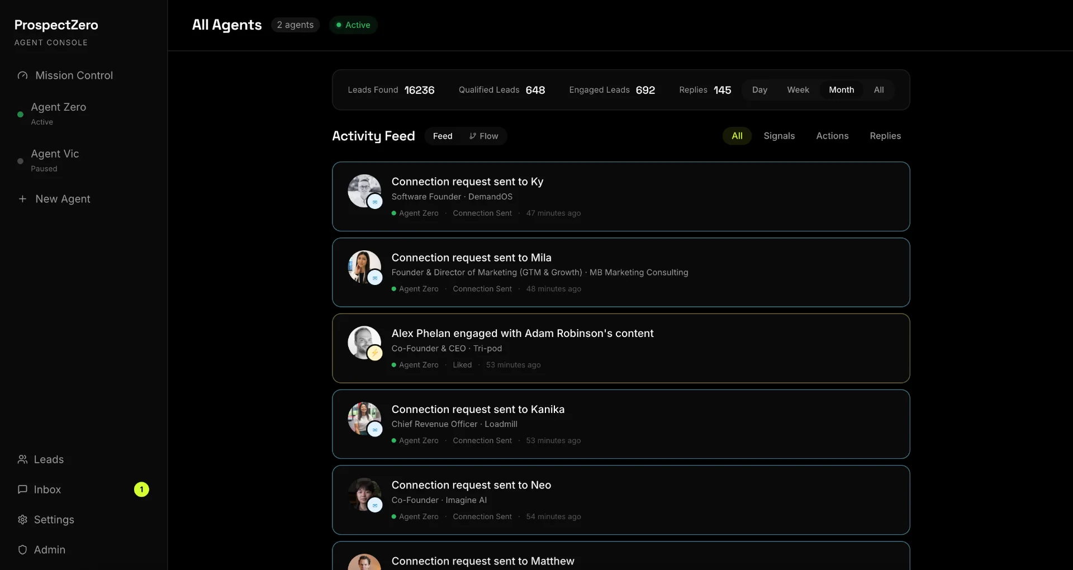The height and width of the screenshot is (570, 1073).
Task: Click the green status dot beside Agent Zero
Action: pos(20,115)
